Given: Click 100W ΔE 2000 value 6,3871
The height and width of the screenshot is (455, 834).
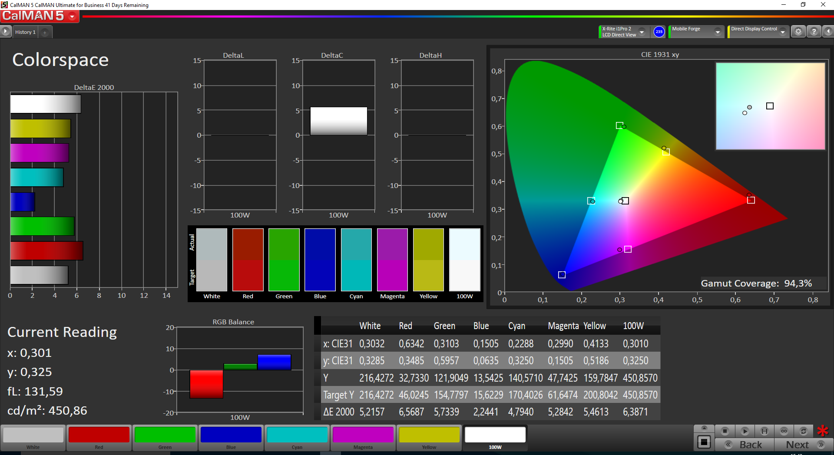Looking at the screenshot, I should point(635,412).
